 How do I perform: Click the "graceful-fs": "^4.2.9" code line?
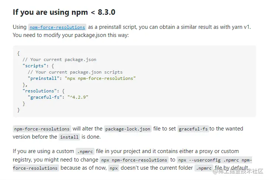[x=58, y=97]
